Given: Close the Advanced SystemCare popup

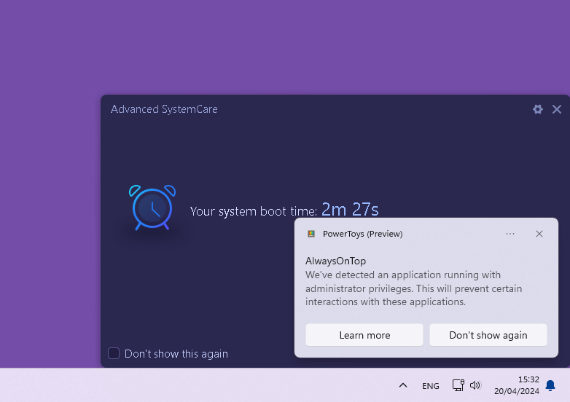Looking at the screenshot, I should [x=557, y=109].
